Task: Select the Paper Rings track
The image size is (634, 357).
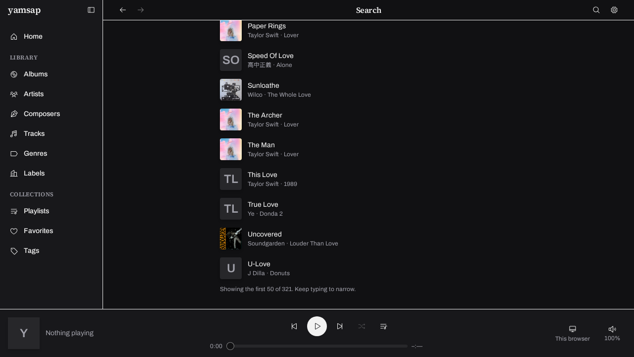Action: (x=369, y=30)
